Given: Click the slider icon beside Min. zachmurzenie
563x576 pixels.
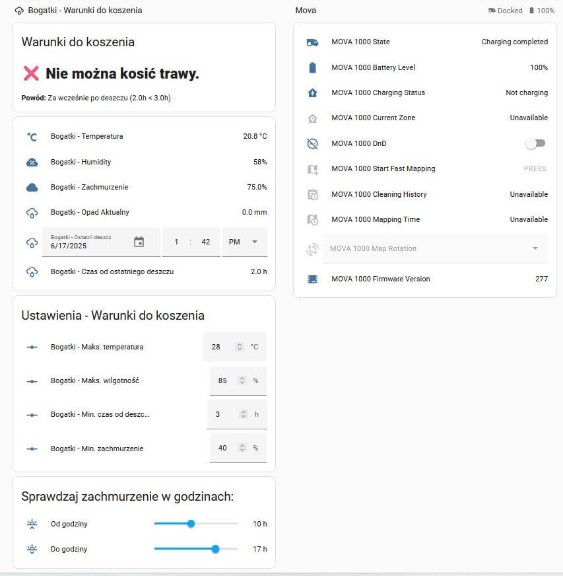Looking at the screenshot, I should tap(32, 449).
